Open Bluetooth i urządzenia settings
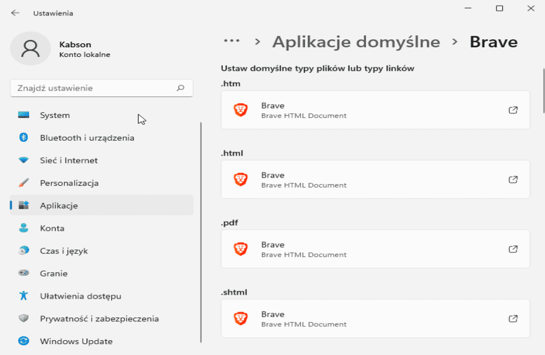The image size is (545, 355). point(101,137)
